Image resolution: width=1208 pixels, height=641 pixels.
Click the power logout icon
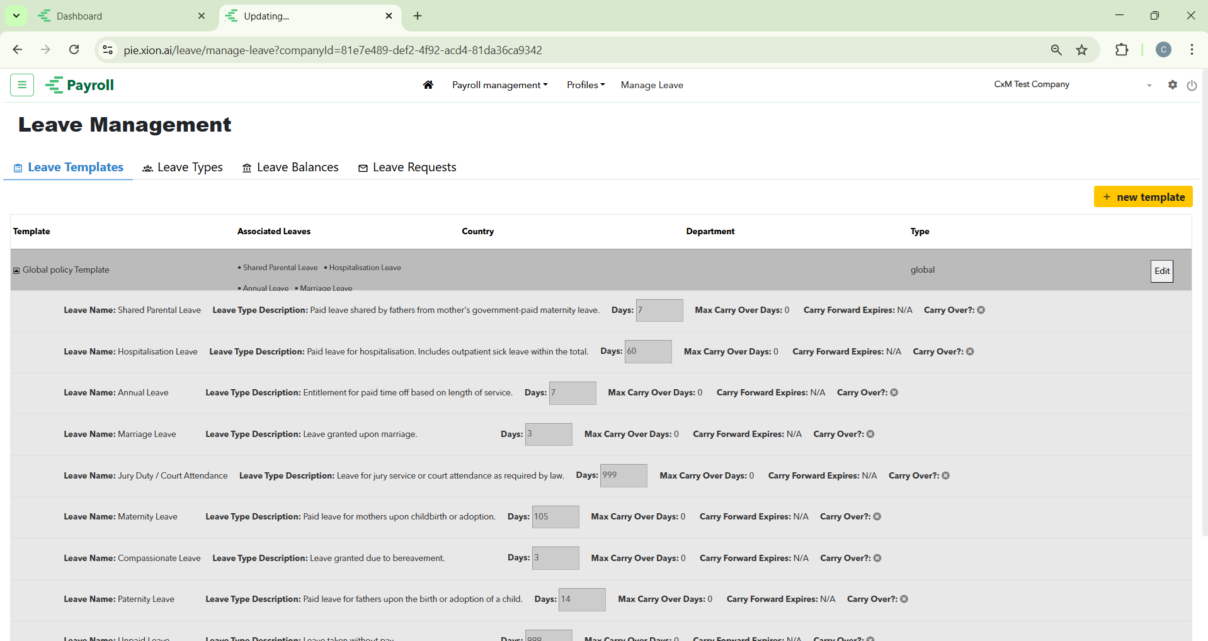(x=1192, y=85)
